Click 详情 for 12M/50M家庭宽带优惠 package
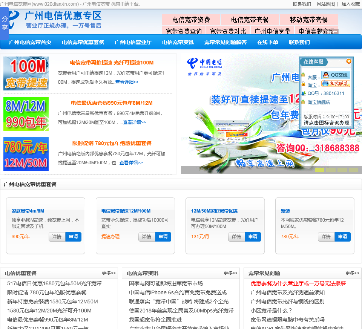This screenshot has width=362, height=329. (236, 237)
